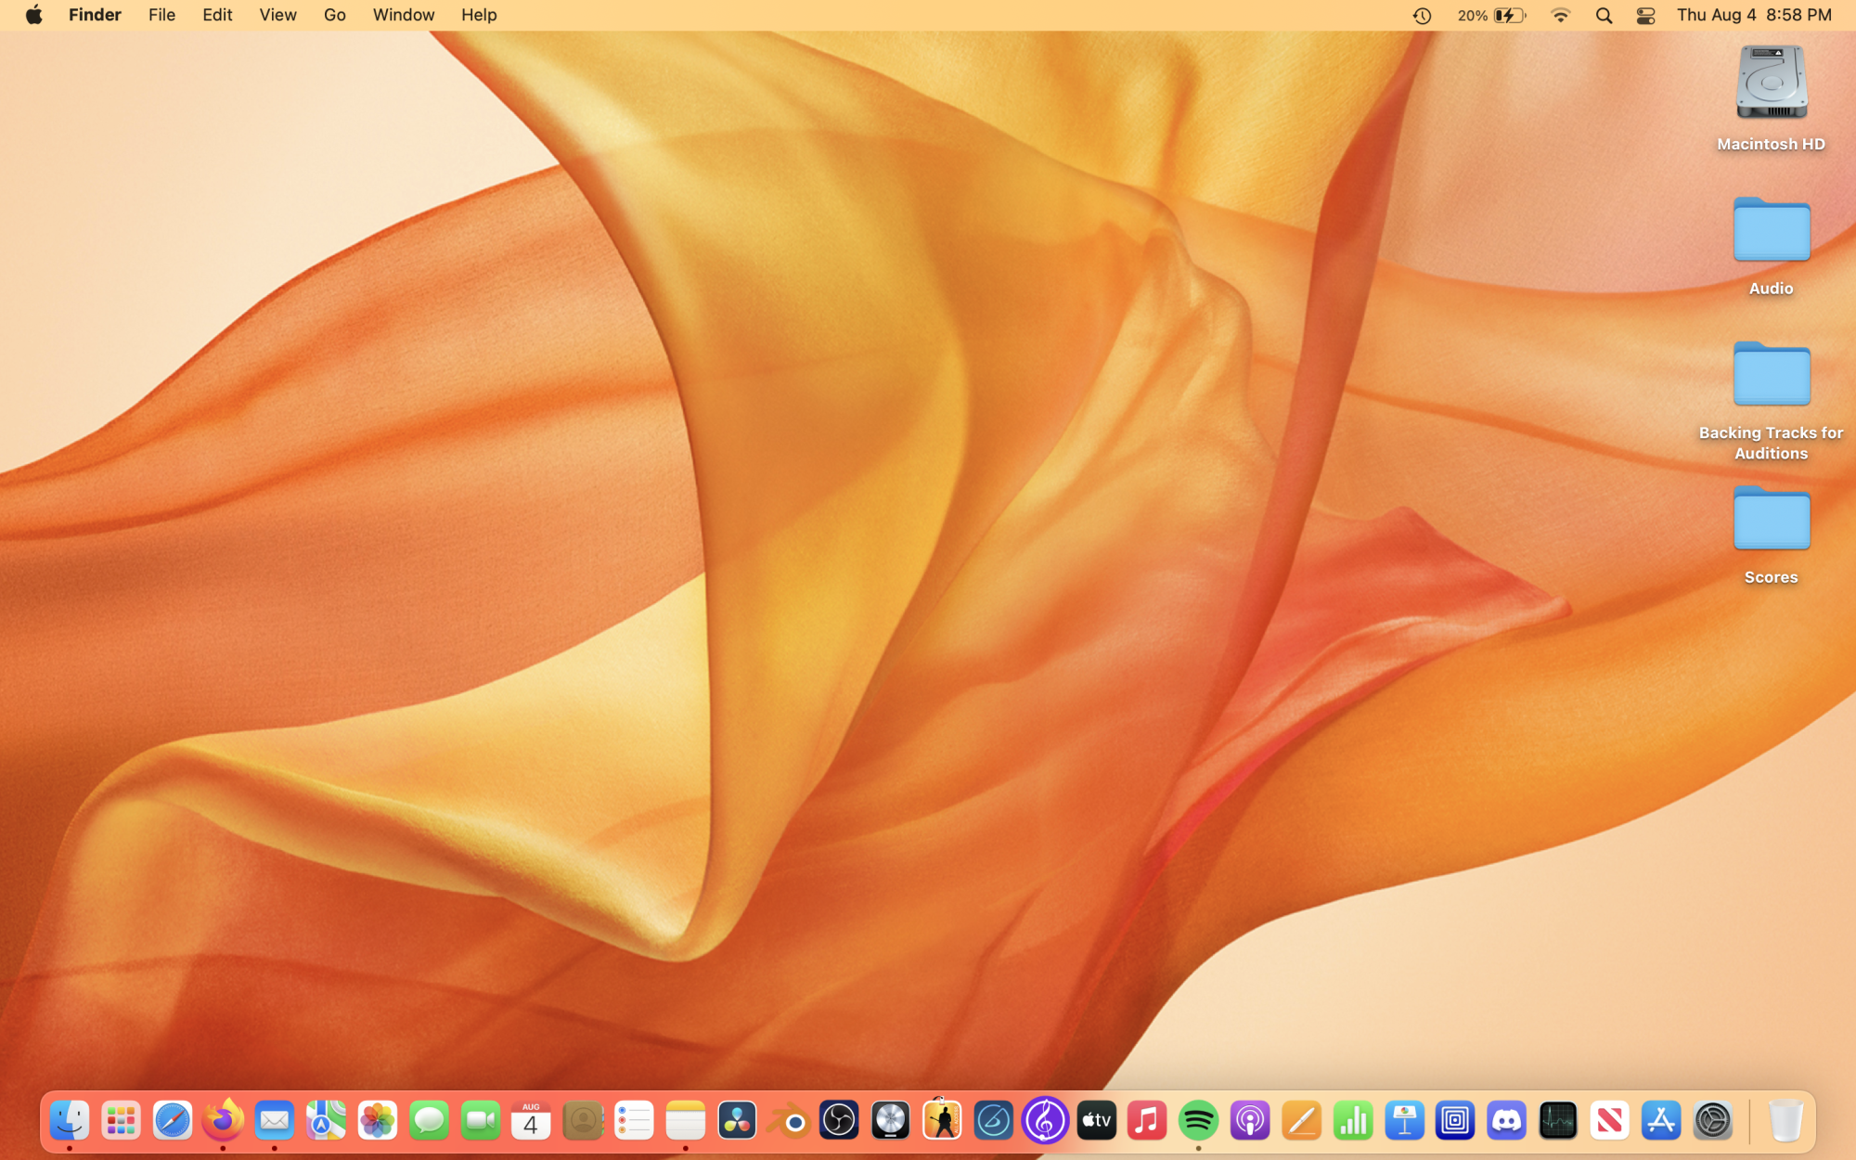Screen dimensions: 1856x1160
Task: Open MainStage guitarist icon in Dock
Action: [942, 1121]
